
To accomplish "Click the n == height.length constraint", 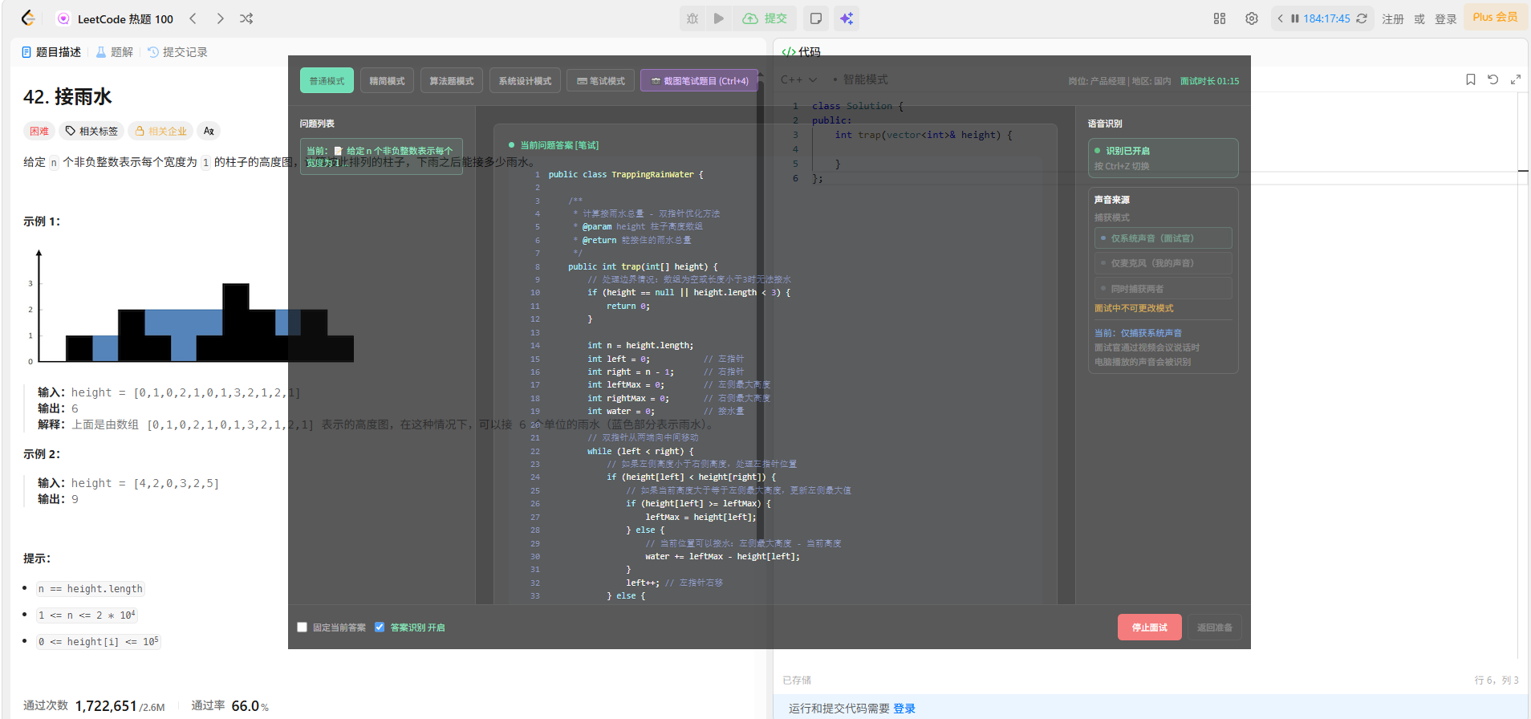I will coord(91,589).
